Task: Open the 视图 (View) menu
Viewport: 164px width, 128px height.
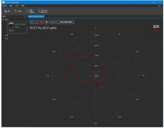Action: (x=10, y=6)
